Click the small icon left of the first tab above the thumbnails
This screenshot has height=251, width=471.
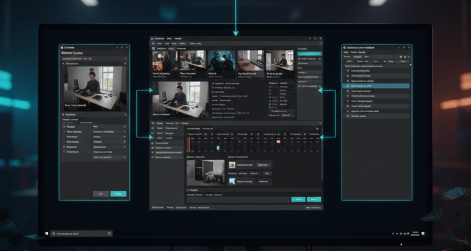tap(154, 48)
